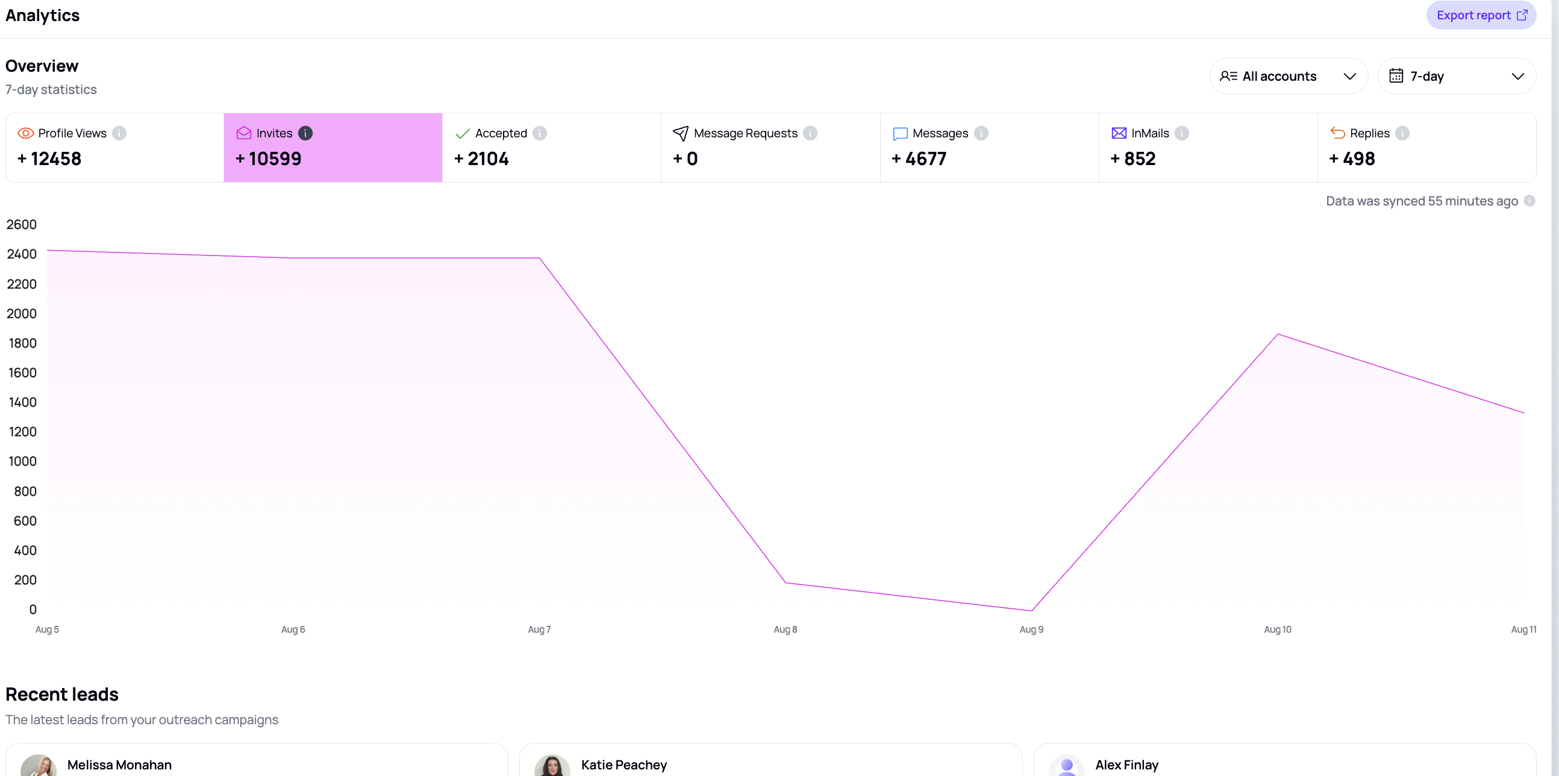Click the Invites info icon
The width and height of the screenshot is (1559, 776).
point(305,133)
